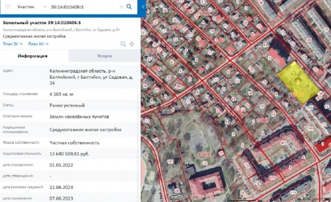The image size is (331, 202).
Task: Switch to Информация tab
Action: [33, 56]
